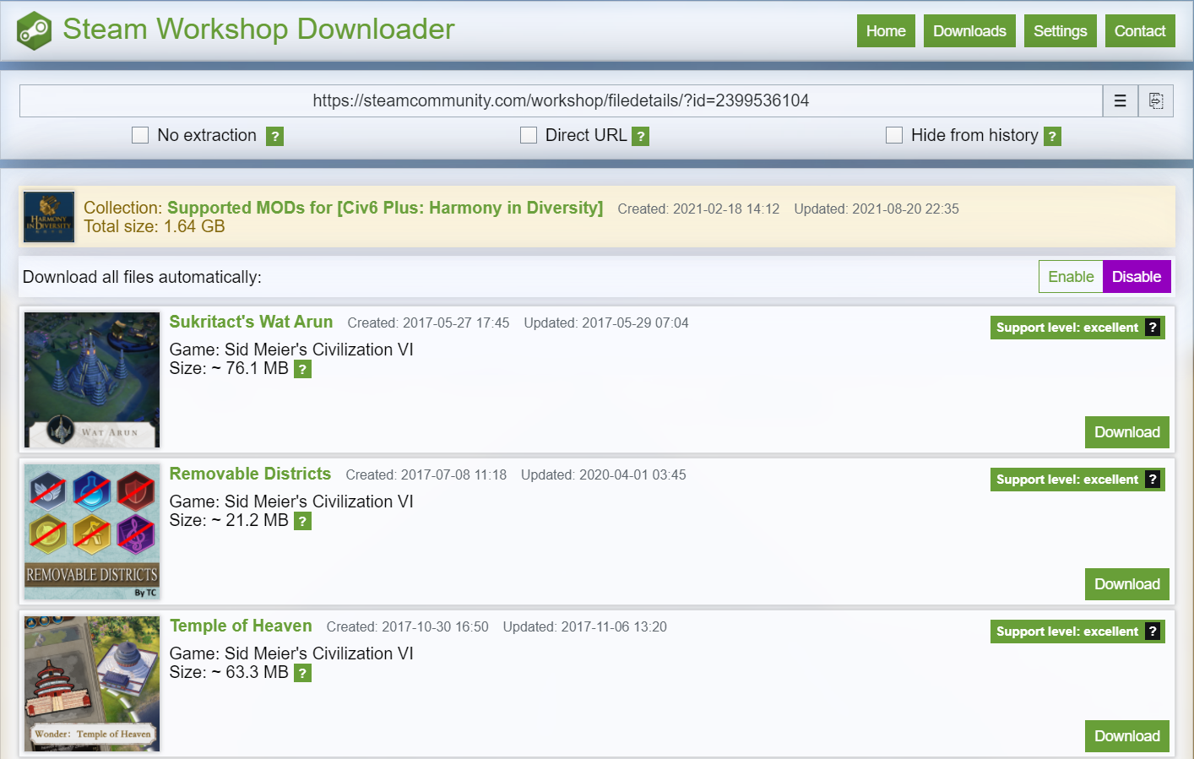This screenshot has width=1194, height=759.
Task: Click 'Updated: 2020-04-01 03:45' date text
Action: tap(604, 475)
